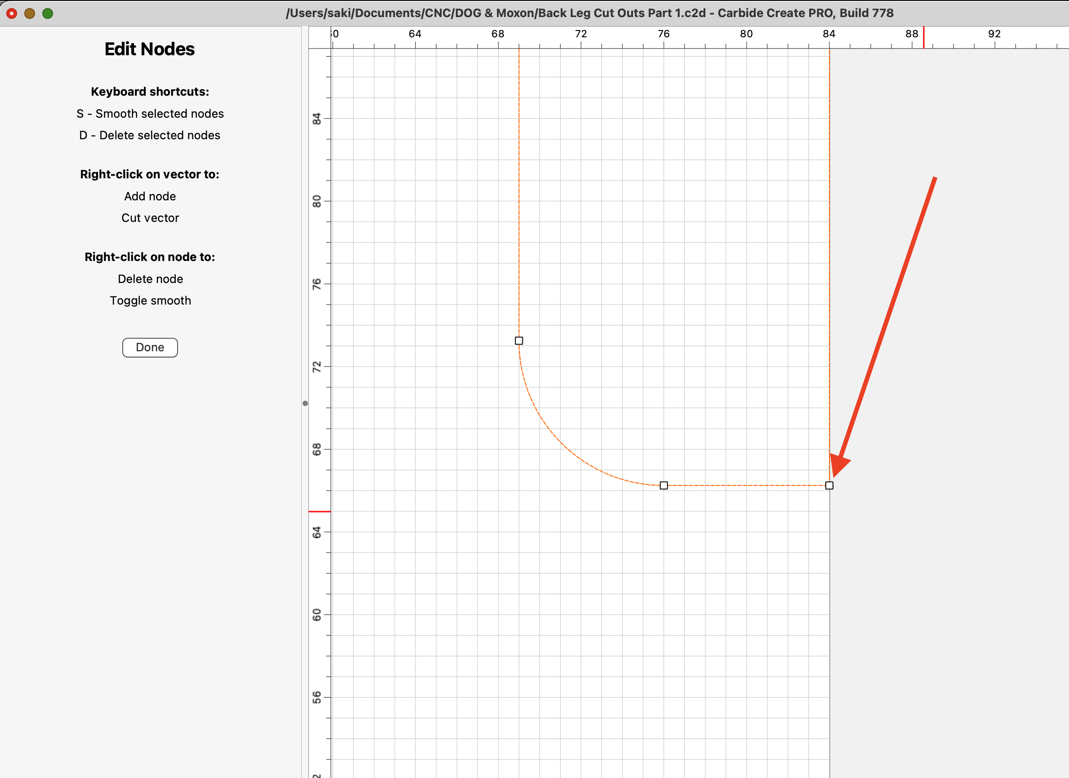Click the panel splitter handle dot

(305, 404)
